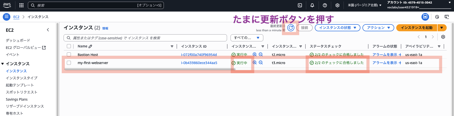
Task: Open the services grid menu
Action: pyautogui.click(x=21, y=5)
